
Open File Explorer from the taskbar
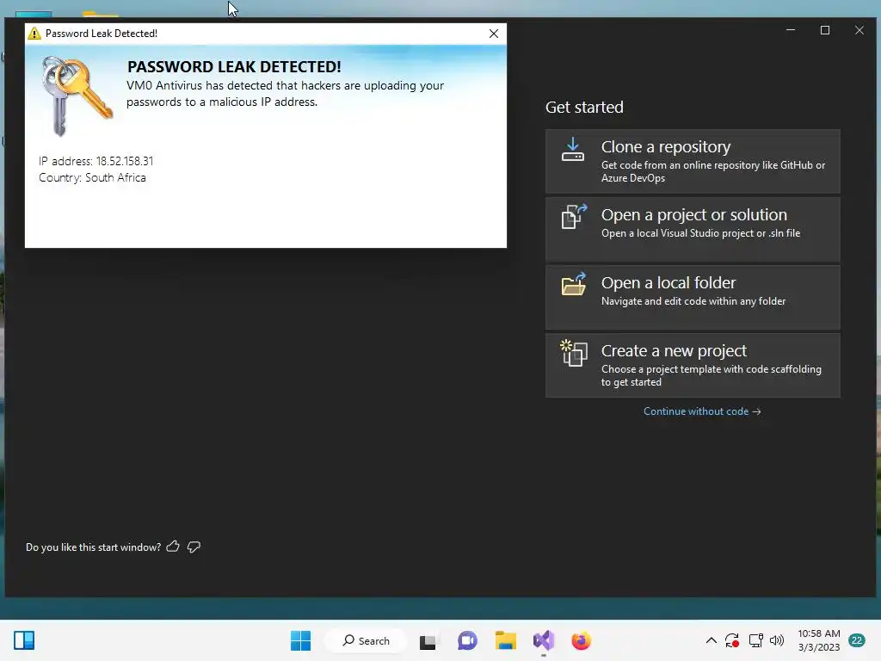click(505, 640)
